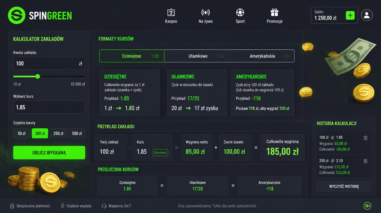Click the Wygrana netto 85,00 zł value
This screenshot has height=213, width=381.
pyautogui.click(x=195, y=152)
